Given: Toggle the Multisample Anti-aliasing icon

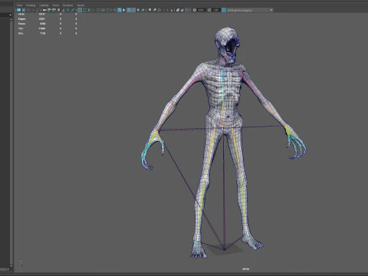Looking at the screenshot, I should [159, 10].
